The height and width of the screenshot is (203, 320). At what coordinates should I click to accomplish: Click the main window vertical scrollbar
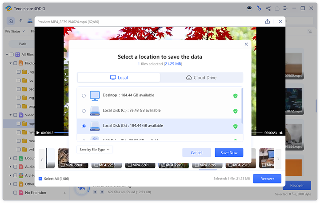coord(316,105)
